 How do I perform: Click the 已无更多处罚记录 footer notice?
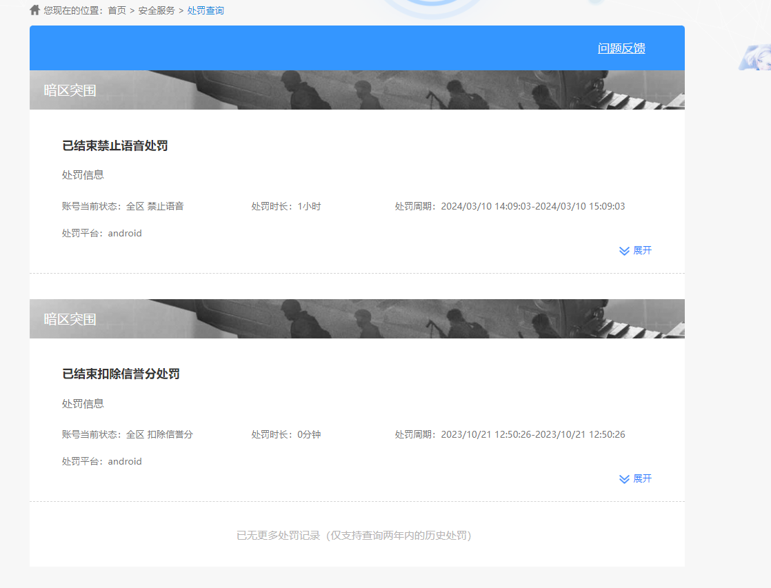coord(354,535)
